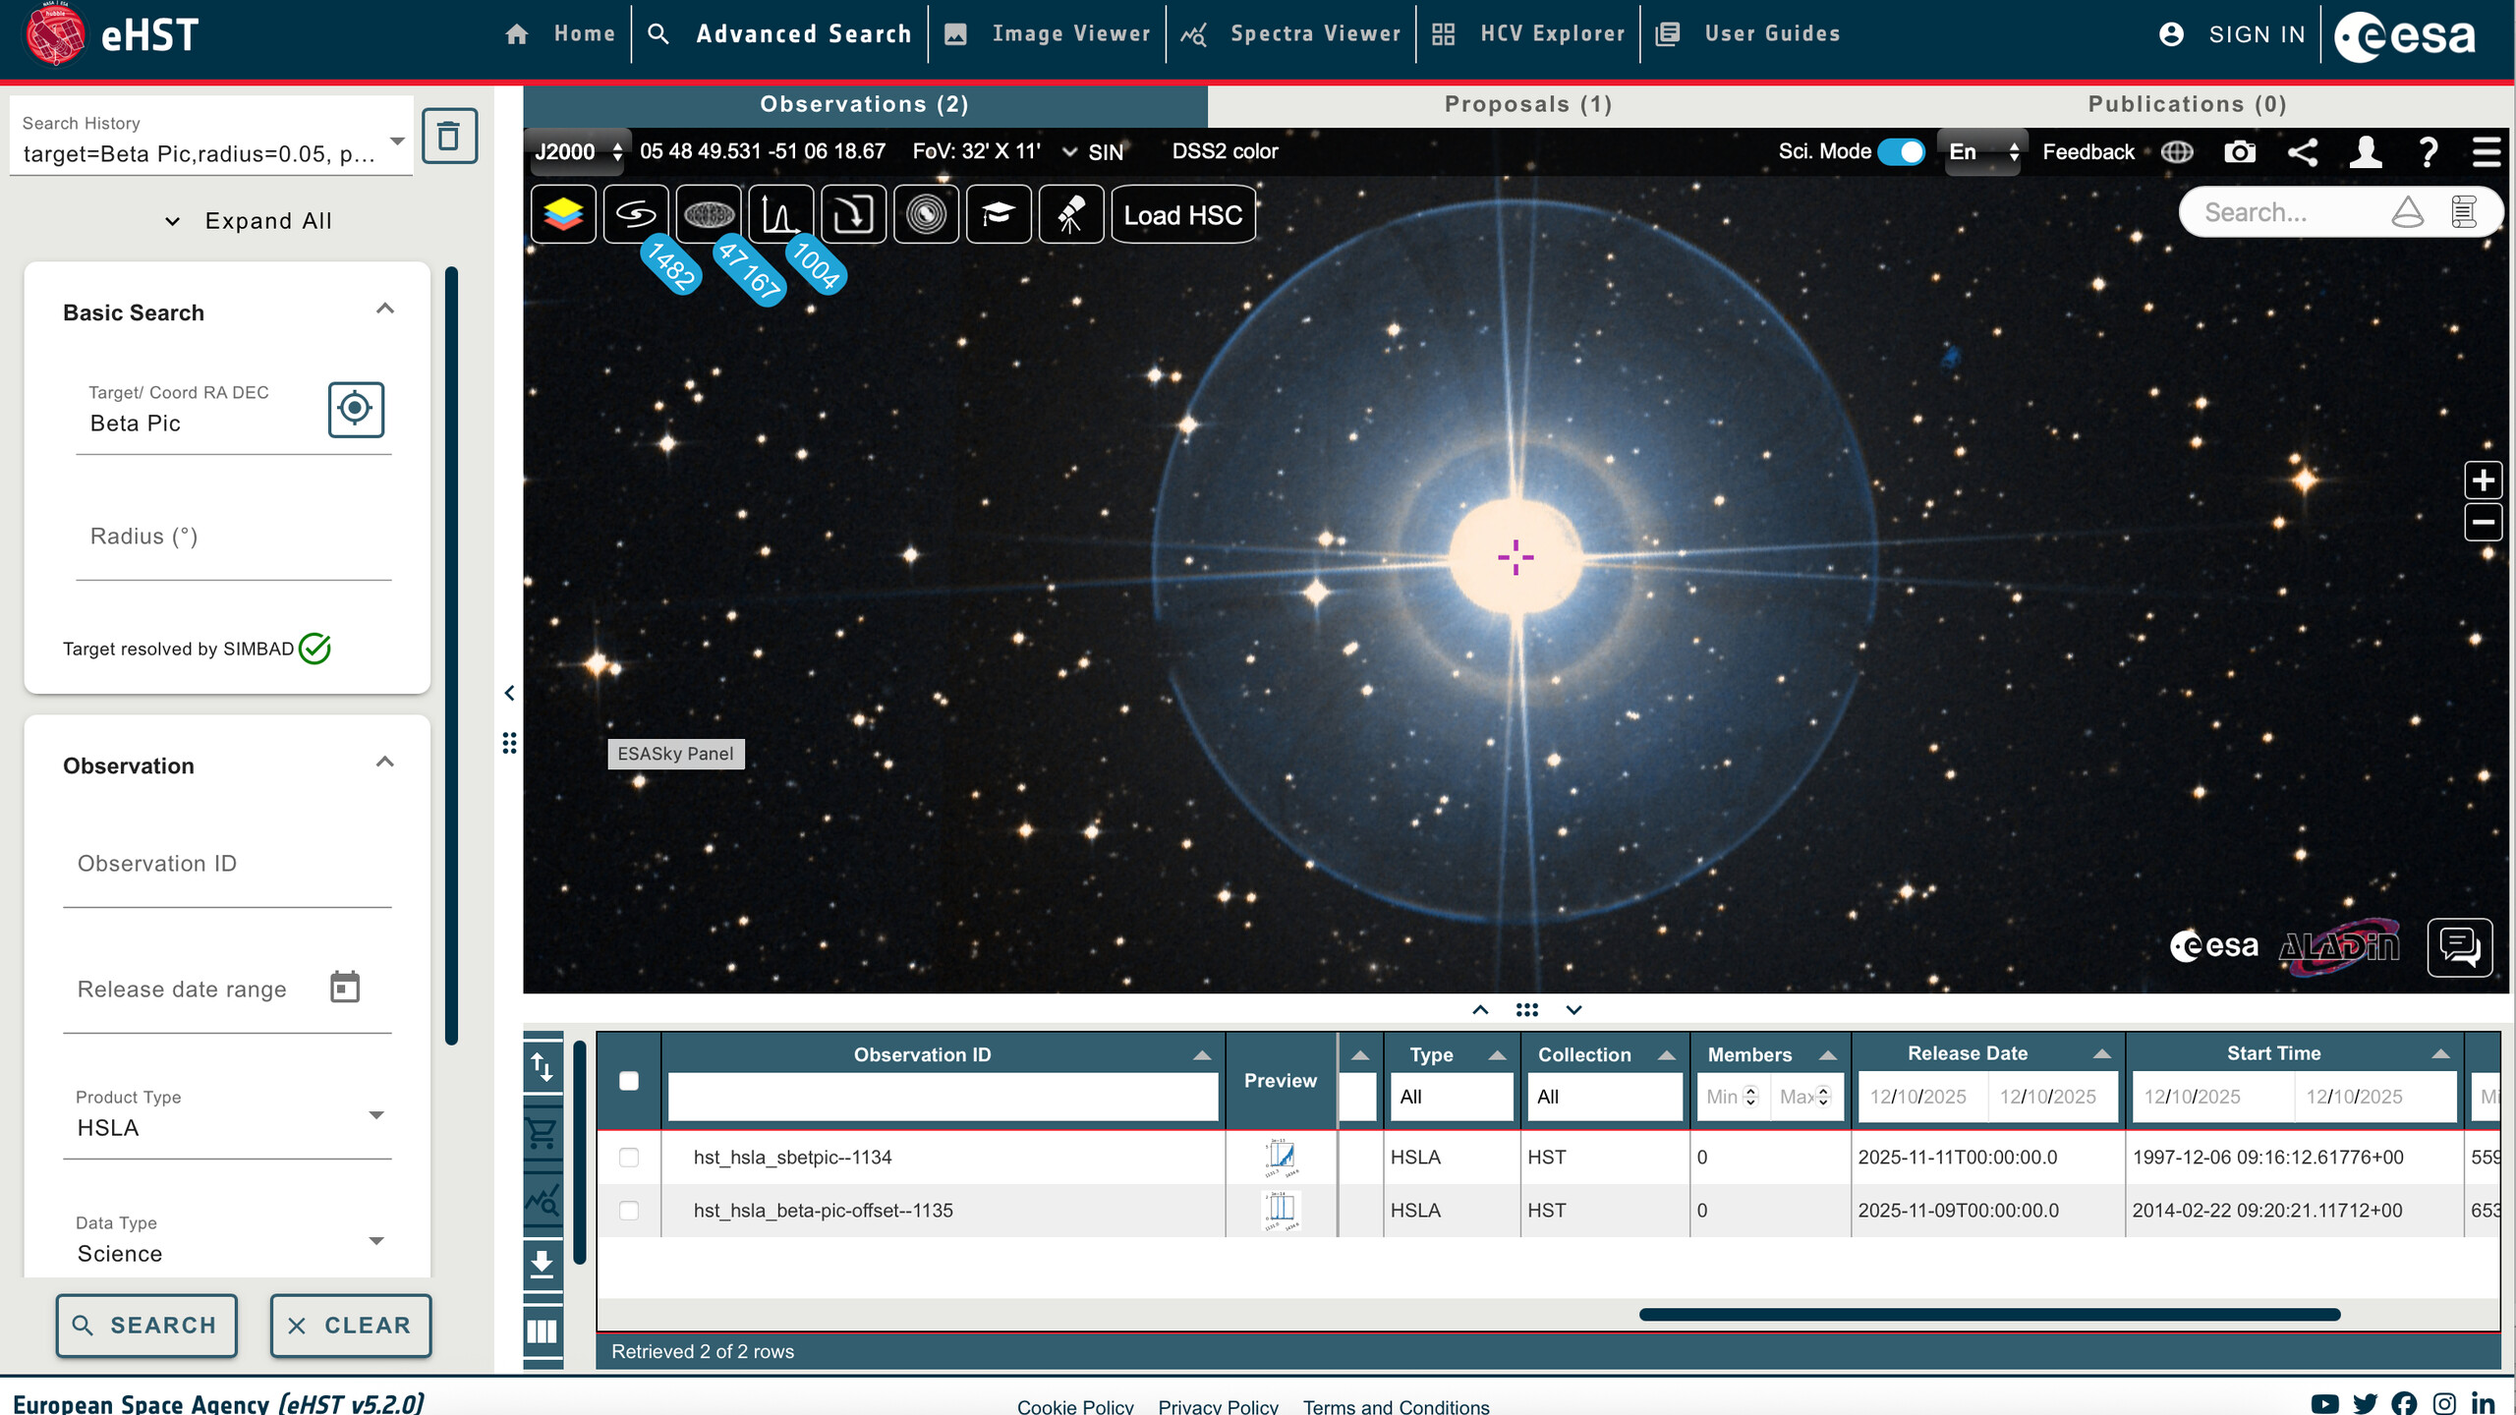Open the layers stack icon in sky toolbar
The width and height of the screenshot is (2516, 1415).
point(563,214)
